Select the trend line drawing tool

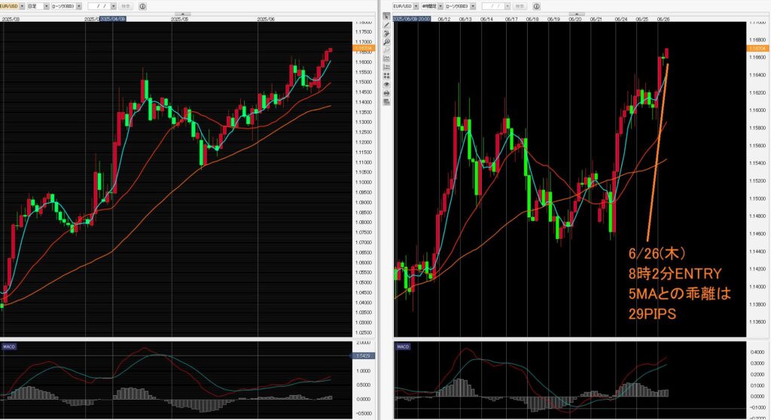click(x=386, y=25)
